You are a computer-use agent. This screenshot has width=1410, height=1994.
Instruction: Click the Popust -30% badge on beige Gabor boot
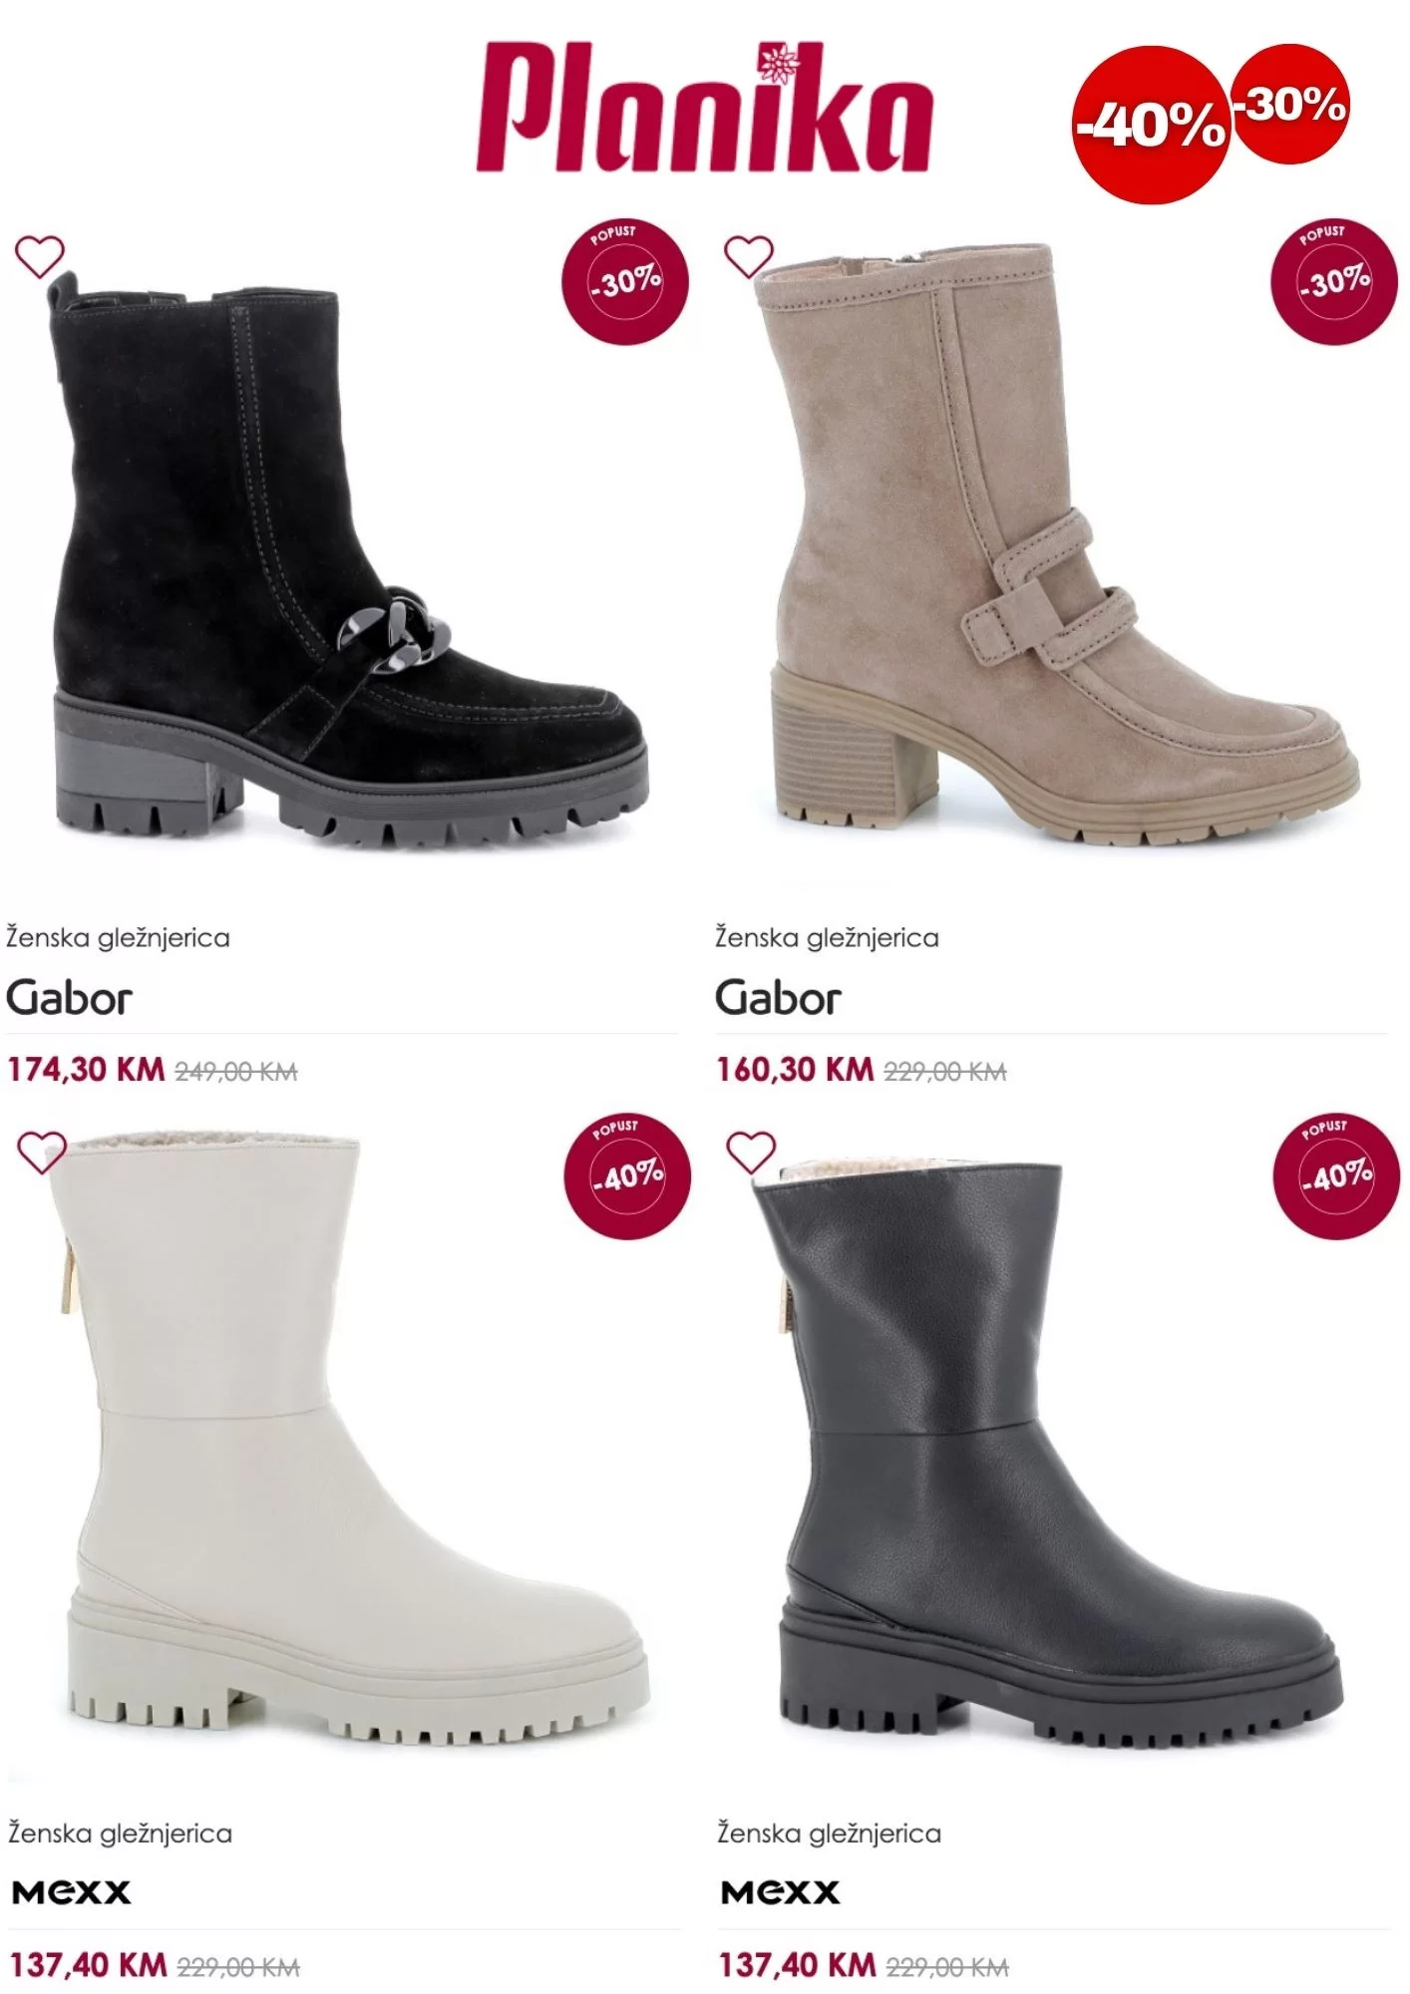click(1333, 280)
